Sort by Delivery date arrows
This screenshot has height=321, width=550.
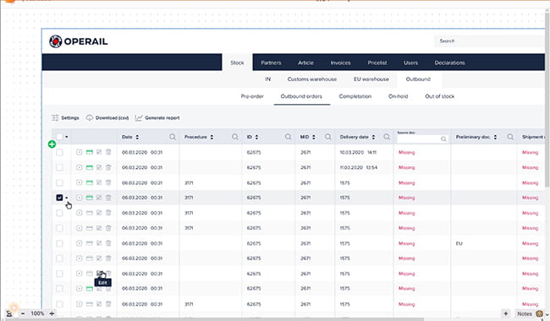pyautogui.click(x=373, y=137)
